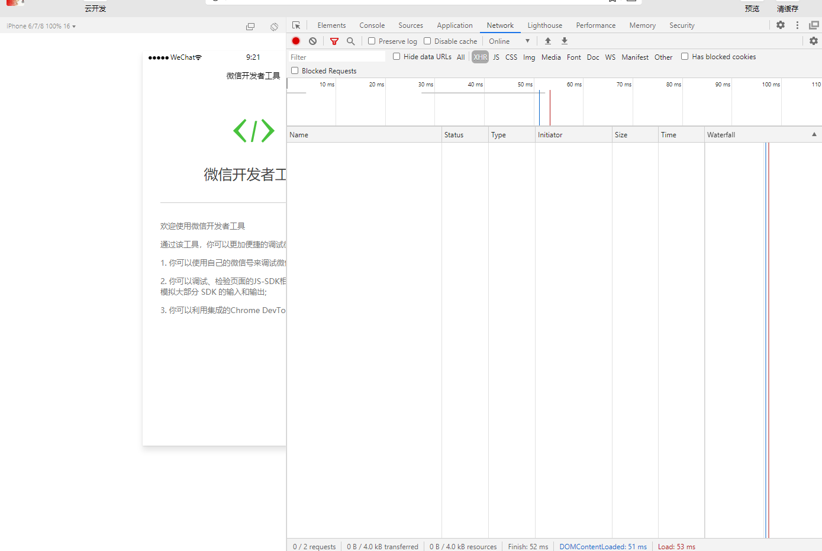Click 'Finish: 52 ms' in status bar
This screenshot has width=822, height=551.
(x=528, y=546)
